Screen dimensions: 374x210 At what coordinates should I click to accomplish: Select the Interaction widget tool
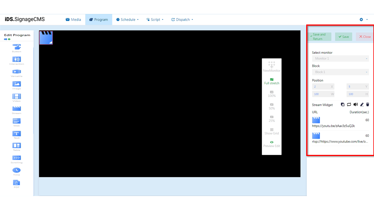point(17,60)
